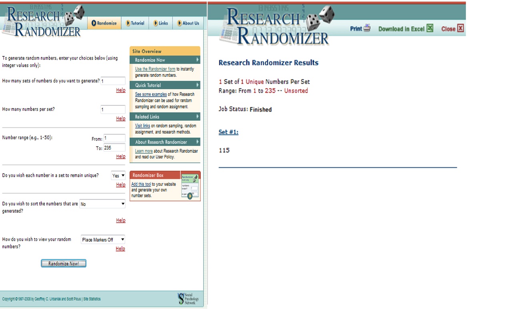Open the About Us nav tab

click(x=188, y=23)
